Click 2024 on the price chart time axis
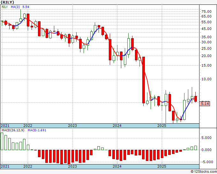This screenshot has width=217, height=174. pos(117,126)
